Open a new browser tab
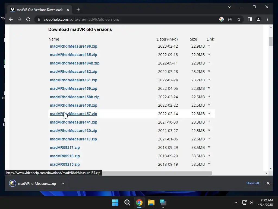 (x=78, y=10)
